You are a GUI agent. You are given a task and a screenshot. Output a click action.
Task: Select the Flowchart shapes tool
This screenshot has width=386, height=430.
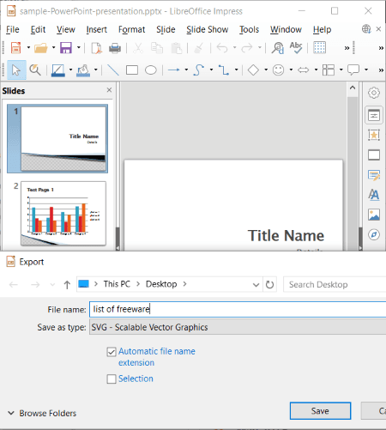329,70
